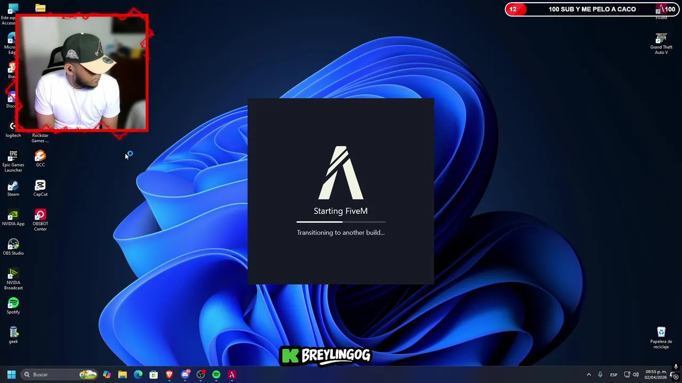The width and height of the screenshot is (682, 383).
Task: Click the Starting FiveM loading progress bar
Action: click(341, 222)
